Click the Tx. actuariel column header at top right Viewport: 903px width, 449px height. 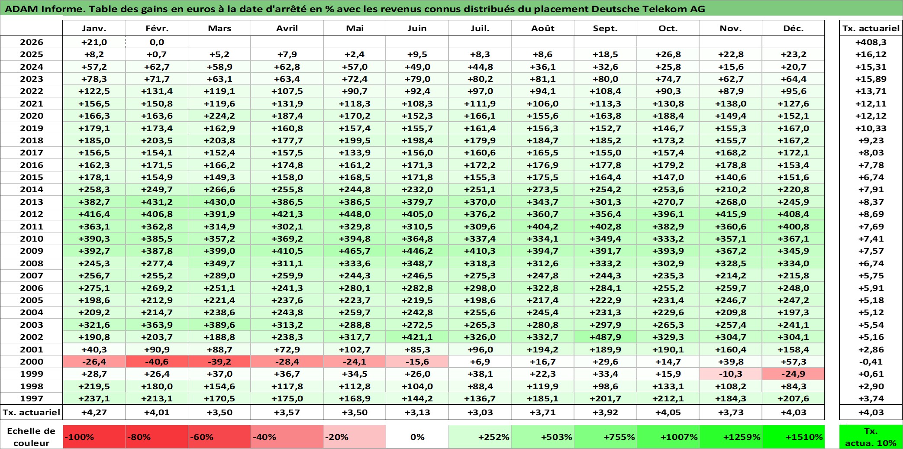pos(871,28)
